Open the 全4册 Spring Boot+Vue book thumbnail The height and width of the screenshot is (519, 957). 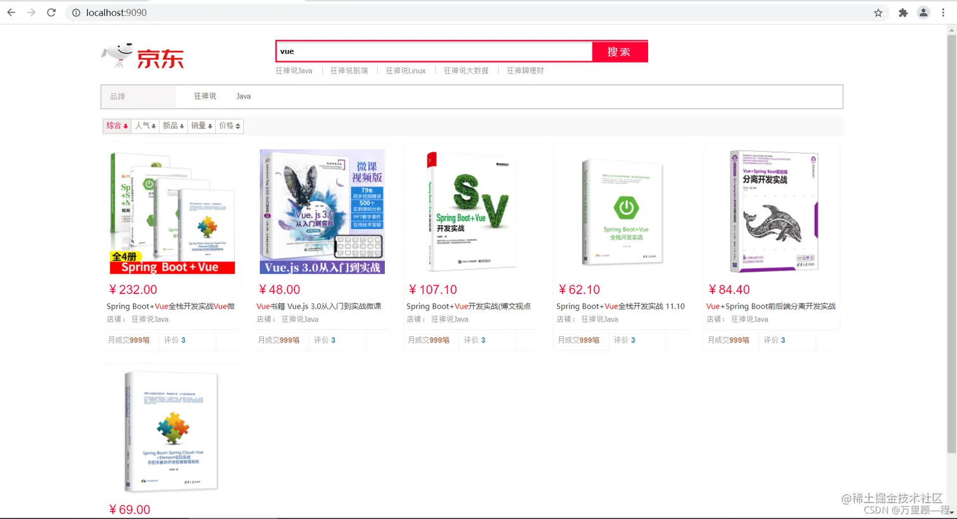coord(172,212)
